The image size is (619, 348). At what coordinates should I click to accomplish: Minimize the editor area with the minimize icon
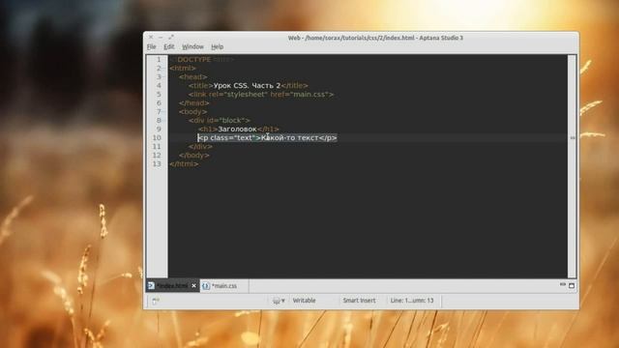pos(563,284)
